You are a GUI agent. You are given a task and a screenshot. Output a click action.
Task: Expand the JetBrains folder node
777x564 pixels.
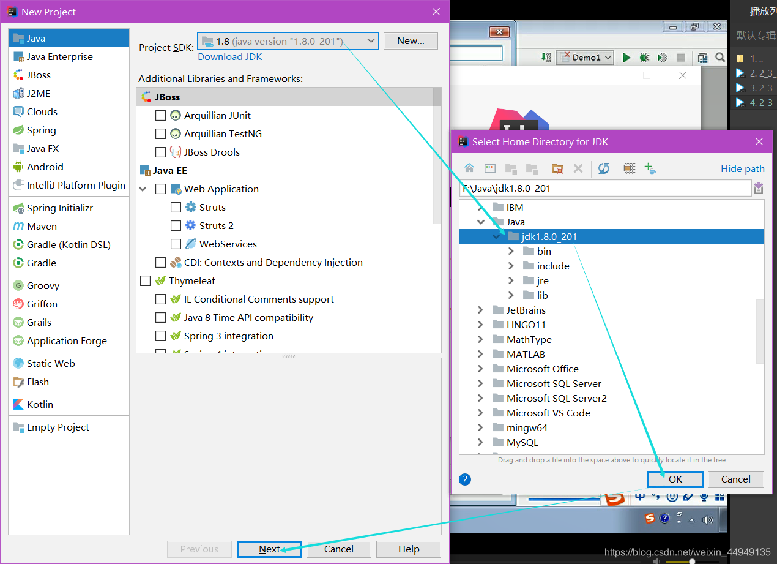click(481, 310)
